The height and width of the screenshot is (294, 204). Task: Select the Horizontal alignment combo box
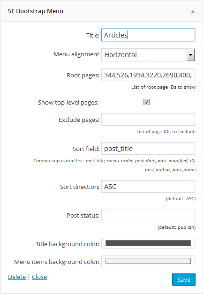148,55
